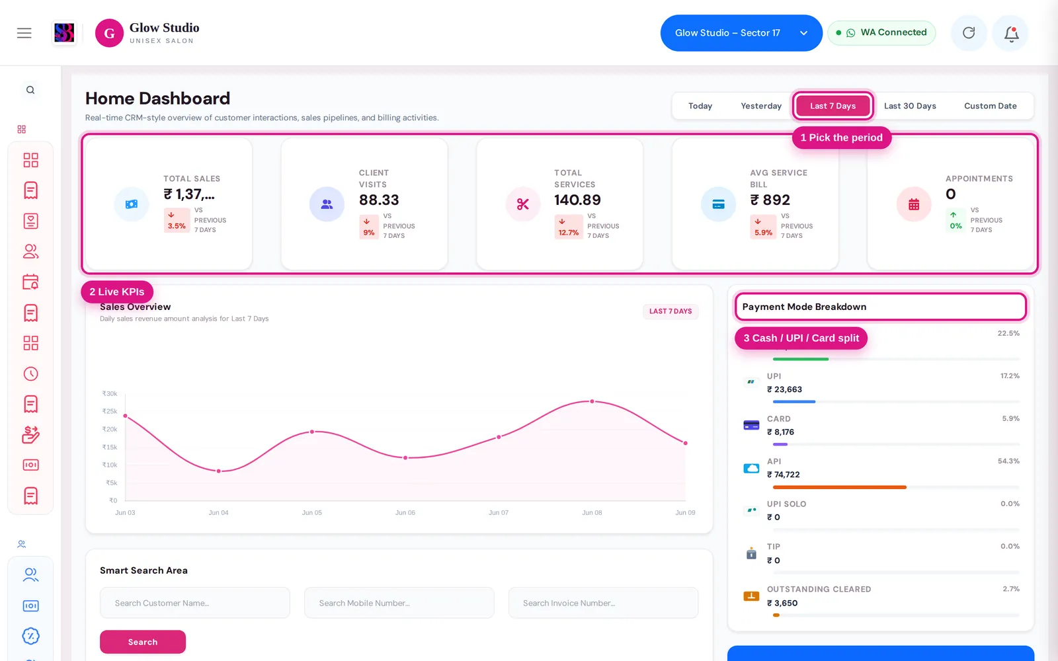The image size is (1058, 661).
Task: Open the red banknote sidebar icon
Action: 30,465
